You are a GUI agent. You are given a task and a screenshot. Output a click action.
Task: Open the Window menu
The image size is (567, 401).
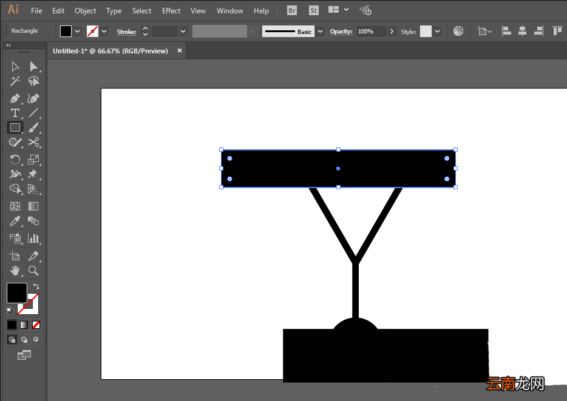pyautogui.click(x=230, y=11)
